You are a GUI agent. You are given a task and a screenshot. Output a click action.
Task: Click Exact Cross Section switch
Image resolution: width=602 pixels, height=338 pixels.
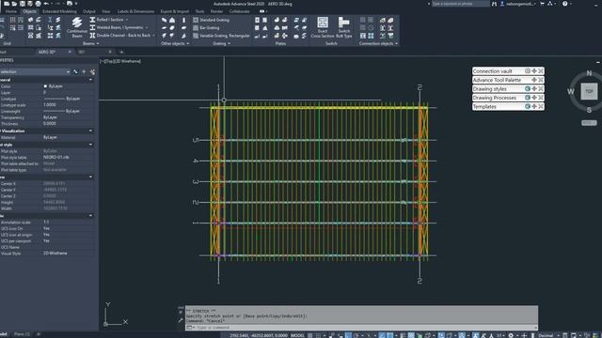323,27
